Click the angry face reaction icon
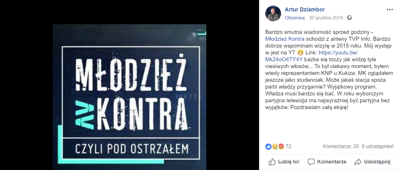This screenshot has width=400, height=170. 281,146
